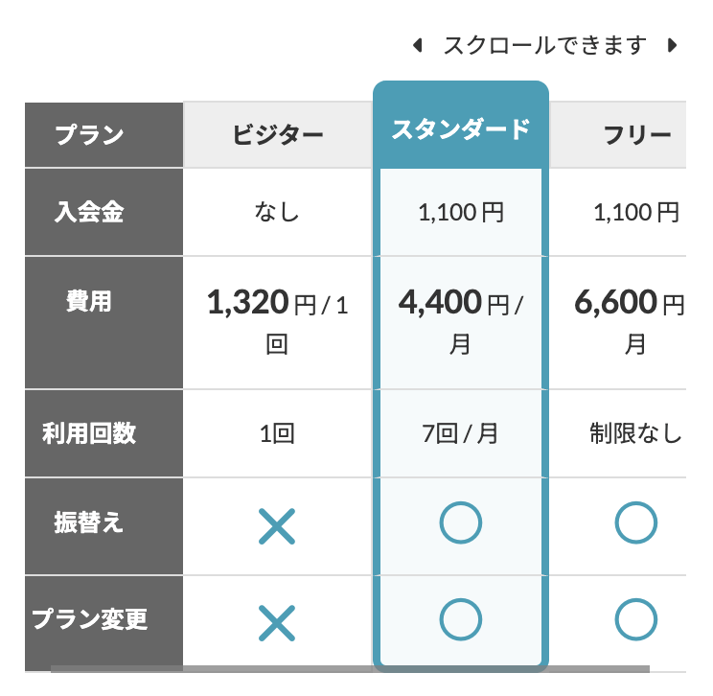The height and width of the screenshot is (696, 713).
Task: Click the circle icon for Standard plan change
Action: click(x=460, y=621)
